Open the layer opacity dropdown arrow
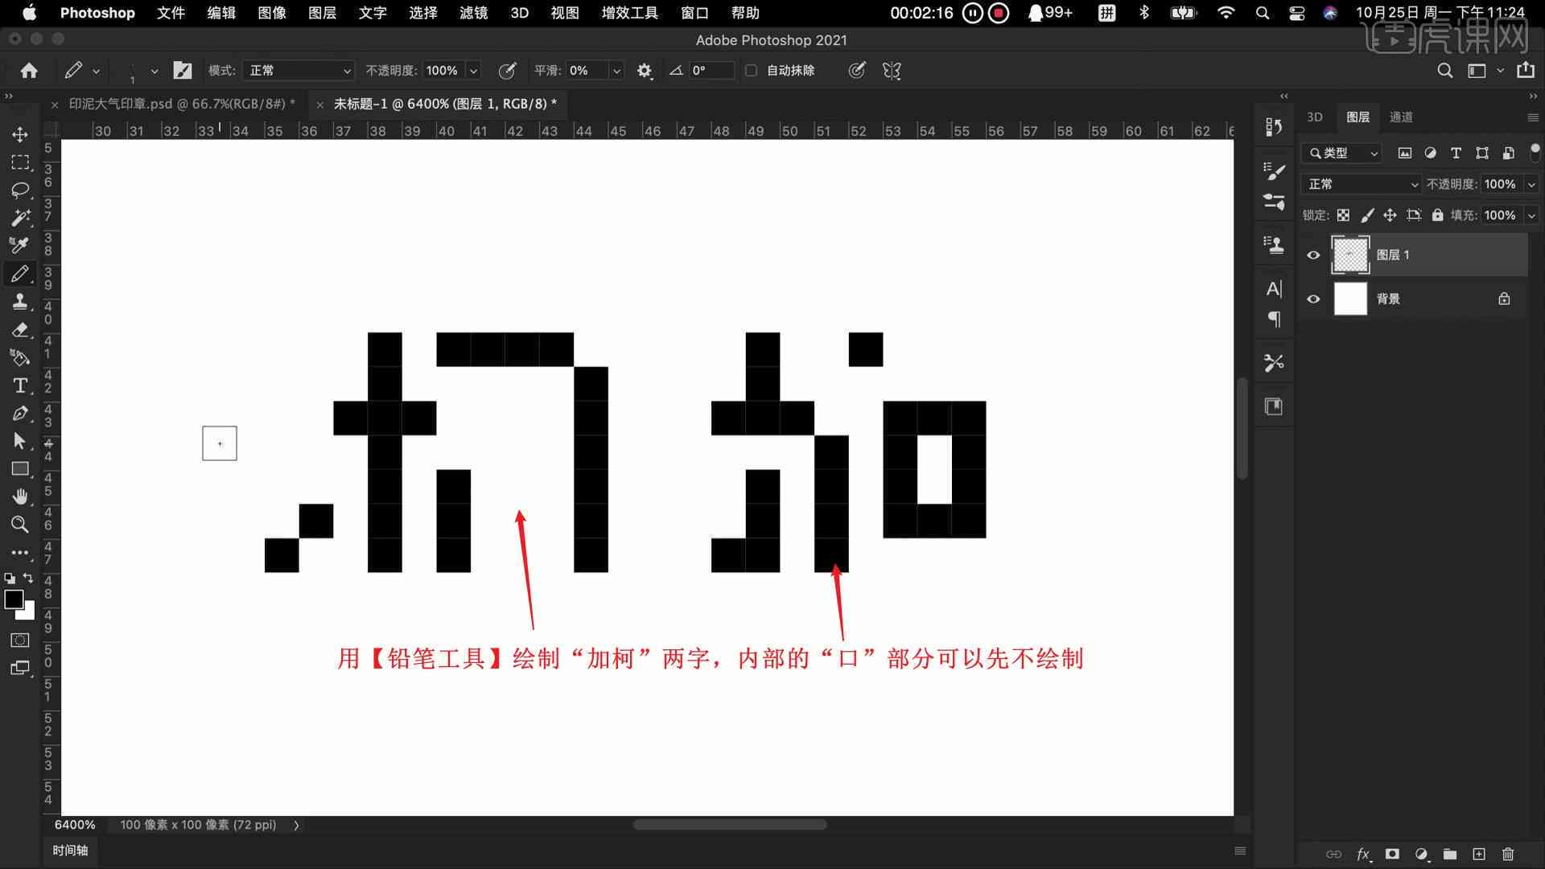This screenshot has width=1545, height=869. (1531, 184)
